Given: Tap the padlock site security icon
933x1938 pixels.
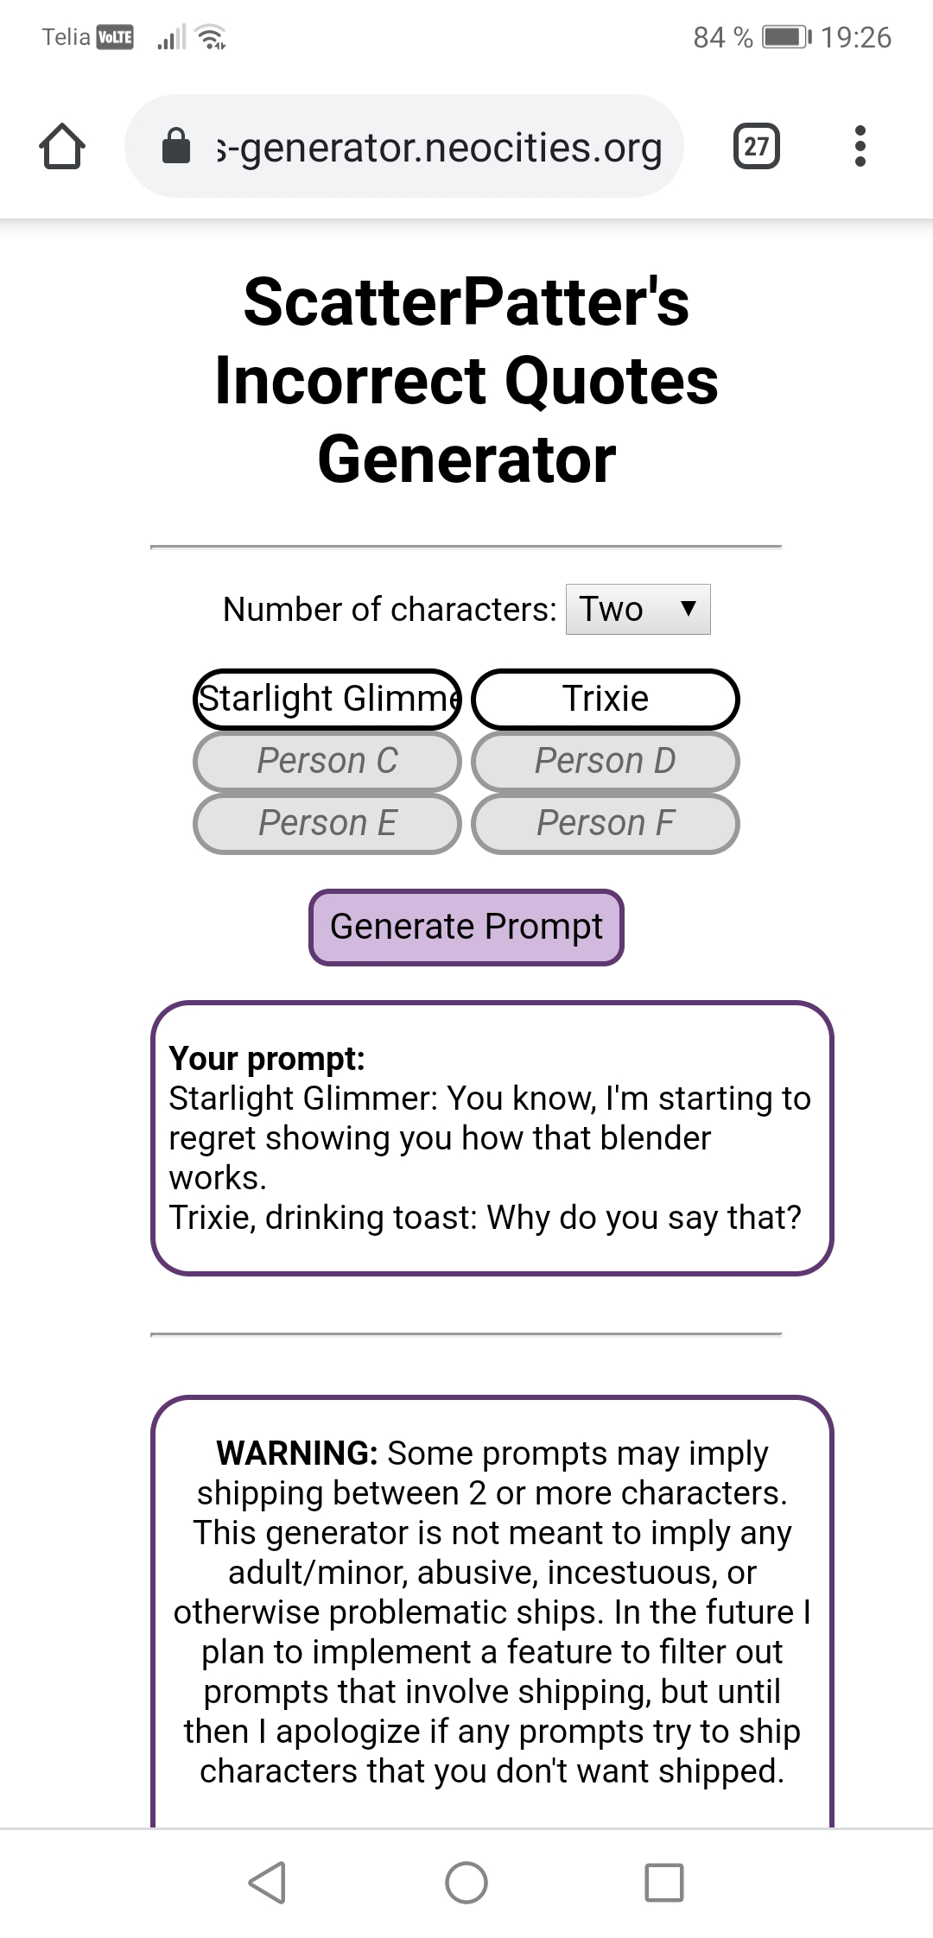Looking at the screenshot, I should 176,146.
